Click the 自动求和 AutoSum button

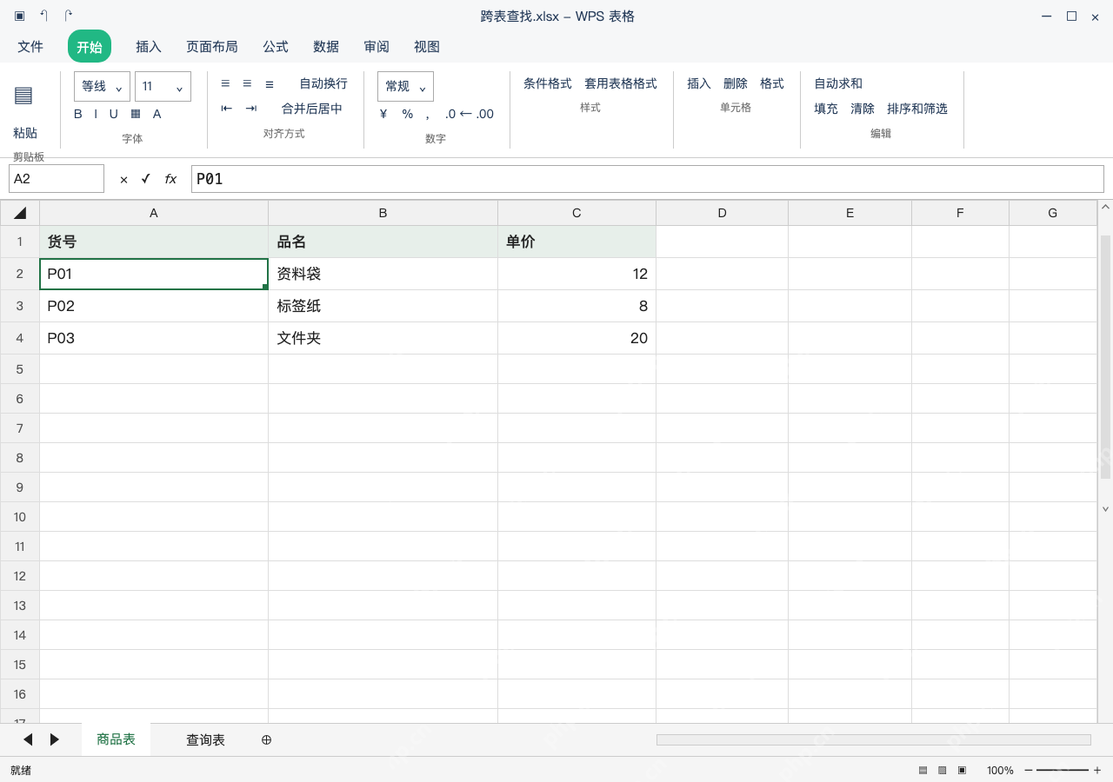(838, 83)
